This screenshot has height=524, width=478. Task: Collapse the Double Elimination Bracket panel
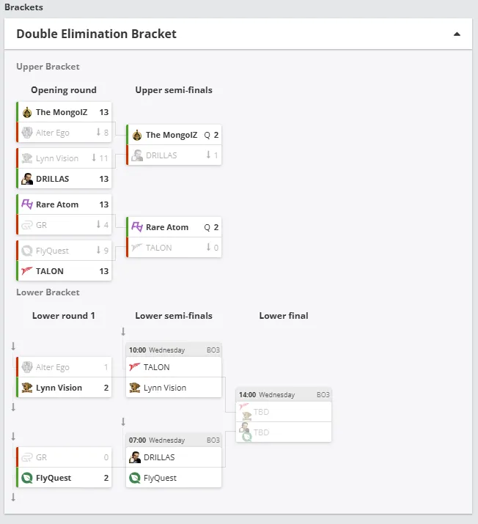point(457,34)
